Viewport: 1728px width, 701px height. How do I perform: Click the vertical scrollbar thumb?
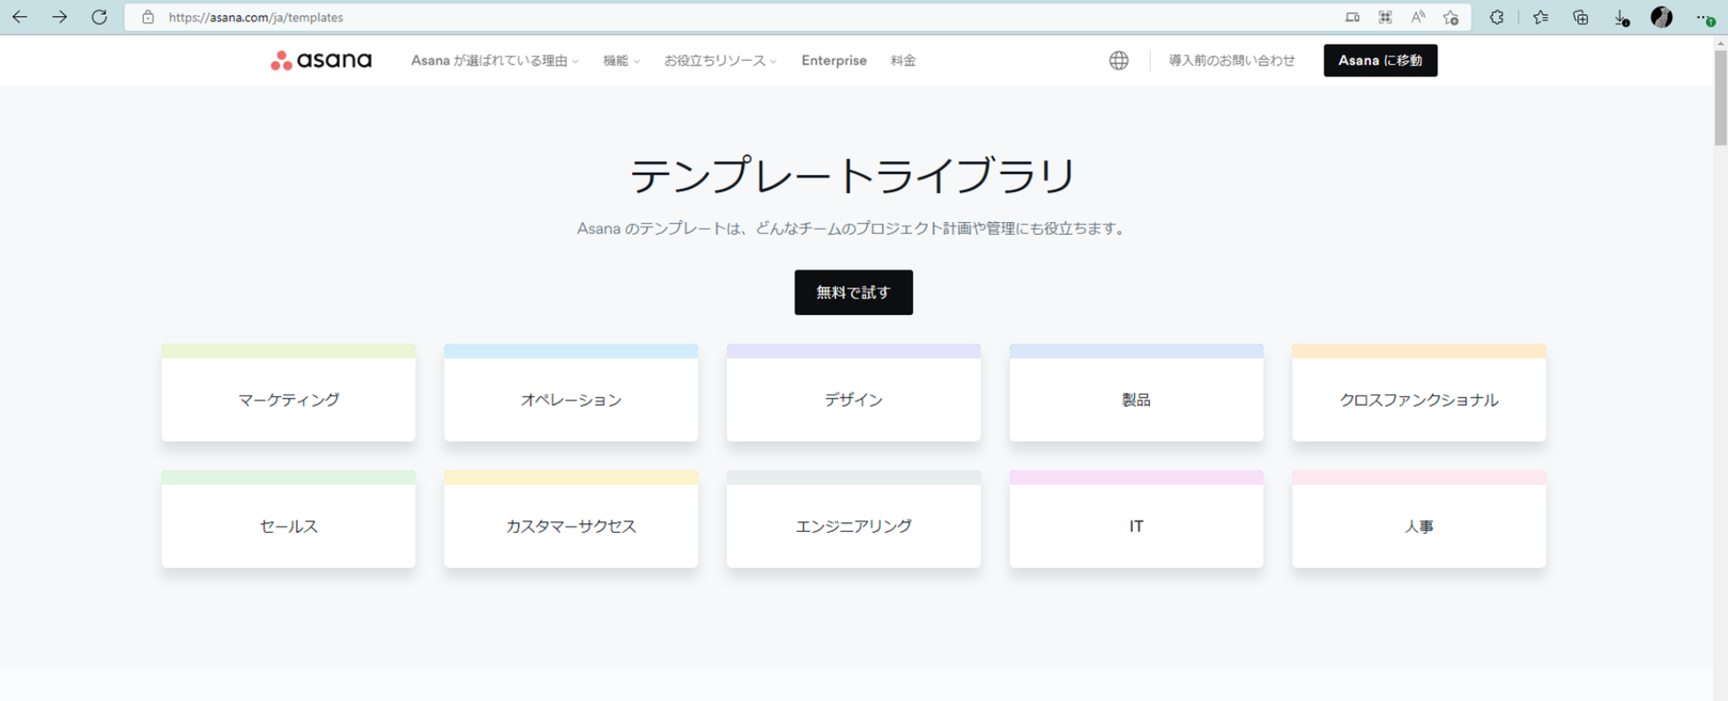pos(1720,97)
